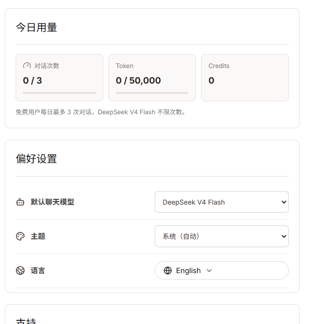Click the 对话次数 progress bar
The width and height of the screenshot is (309, 324).
(60, 93)
